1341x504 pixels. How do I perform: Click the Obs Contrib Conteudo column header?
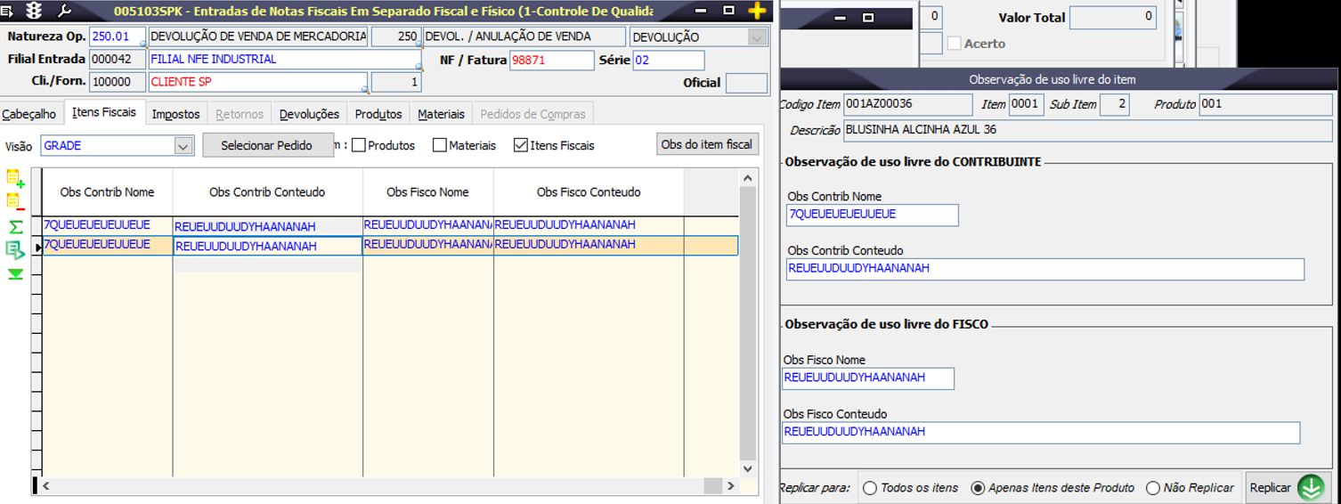(267, 192)
